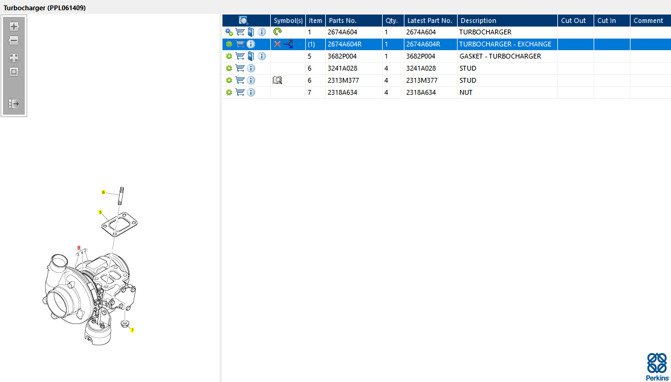Click the Turbocharger (PPL061409) title
Image resolution: width=671 pixels, height=382 pixels.
tap(45, 8)
